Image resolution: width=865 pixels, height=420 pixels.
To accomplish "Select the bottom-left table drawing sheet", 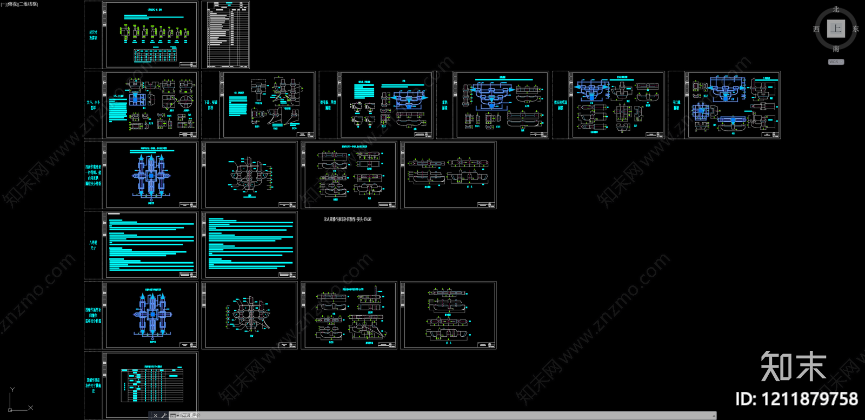I will (151, 384).
